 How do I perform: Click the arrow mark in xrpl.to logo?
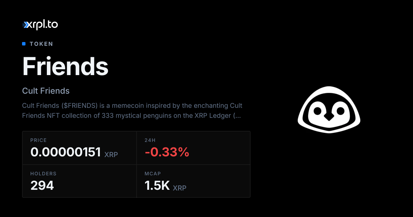pyautogui.click(x=26, y=24)
